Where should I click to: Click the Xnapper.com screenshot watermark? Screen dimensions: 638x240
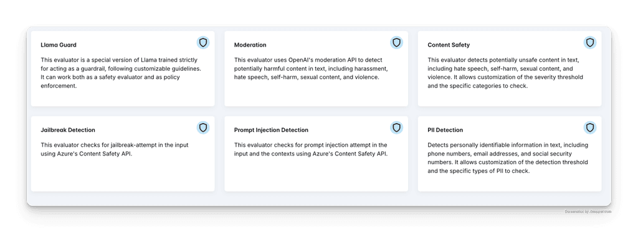[588, 211]
